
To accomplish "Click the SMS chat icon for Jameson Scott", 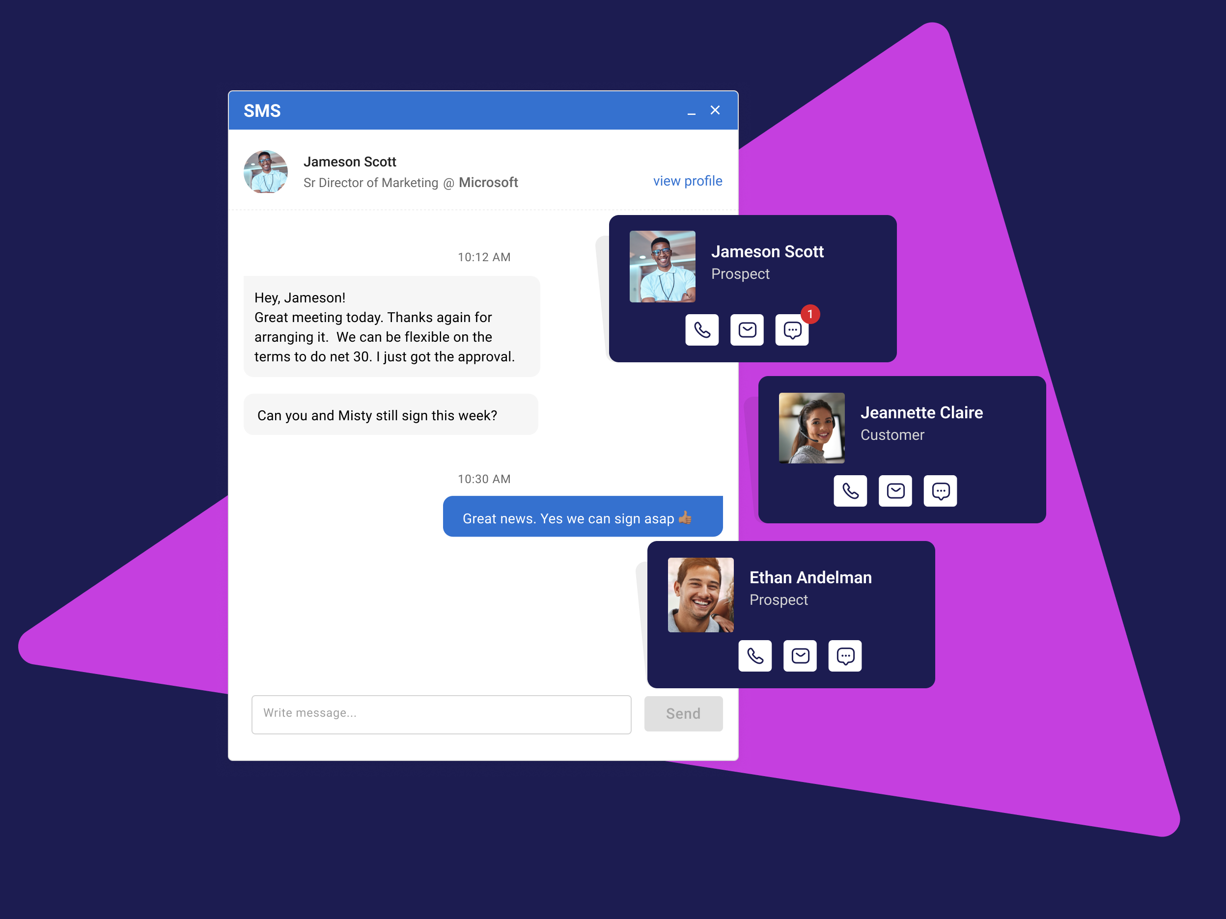I will tap(793, 329).
